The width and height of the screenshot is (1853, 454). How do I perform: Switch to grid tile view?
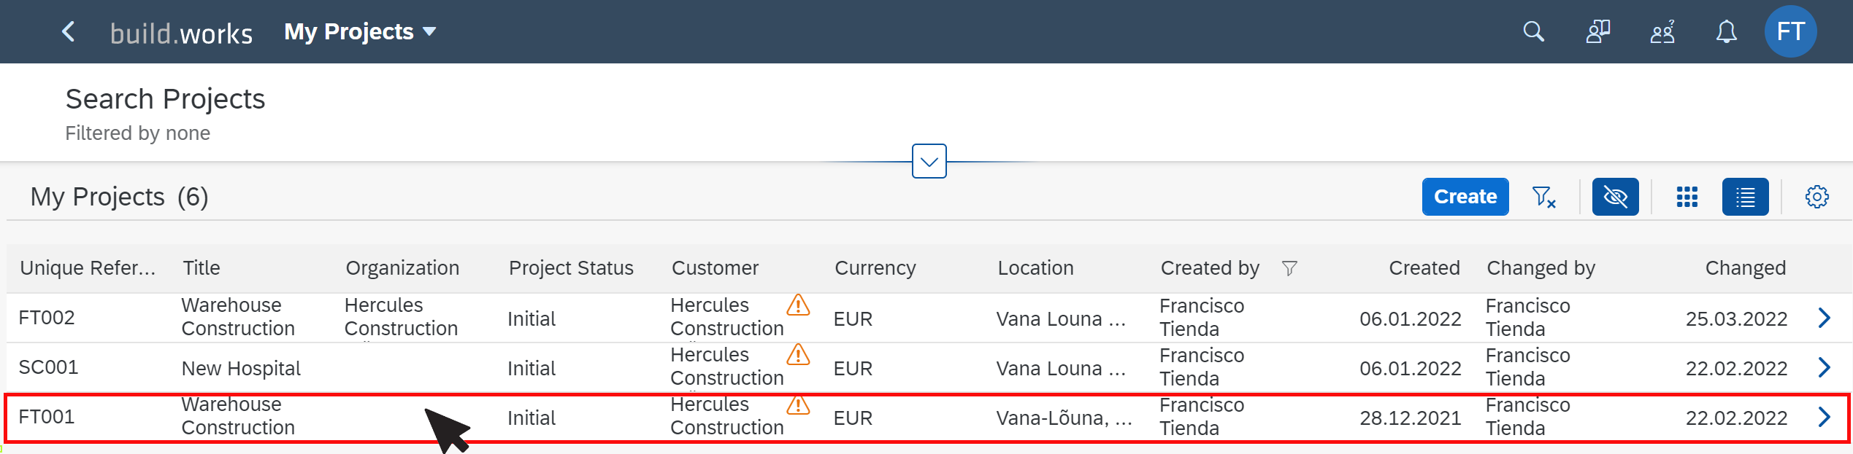[x=1687, y=197]
